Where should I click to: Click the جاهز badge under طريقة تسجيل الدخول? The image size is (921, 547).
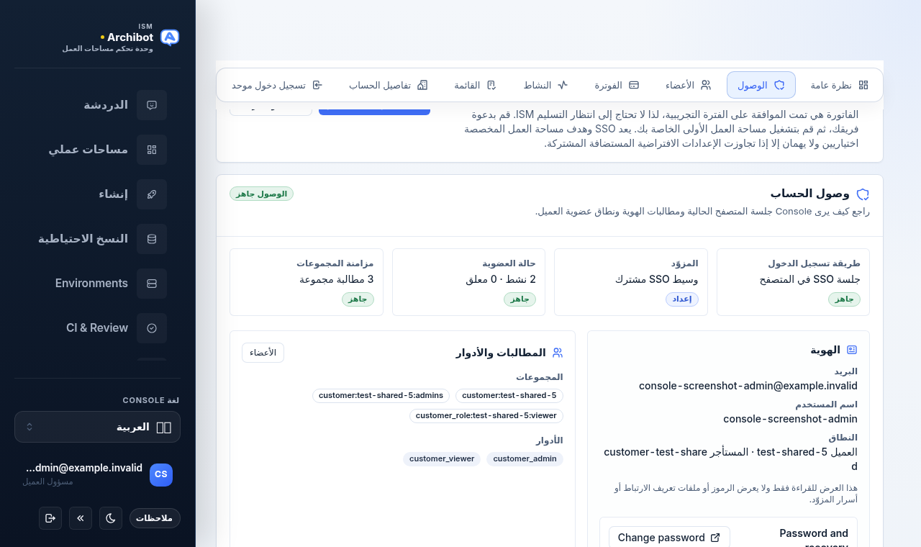point(844,299)
